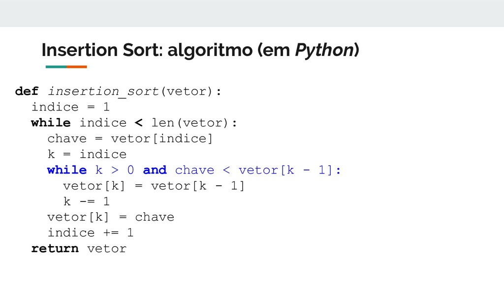Click the line 'vetor[k] = vetor[k - 1]'

point(154,186)
